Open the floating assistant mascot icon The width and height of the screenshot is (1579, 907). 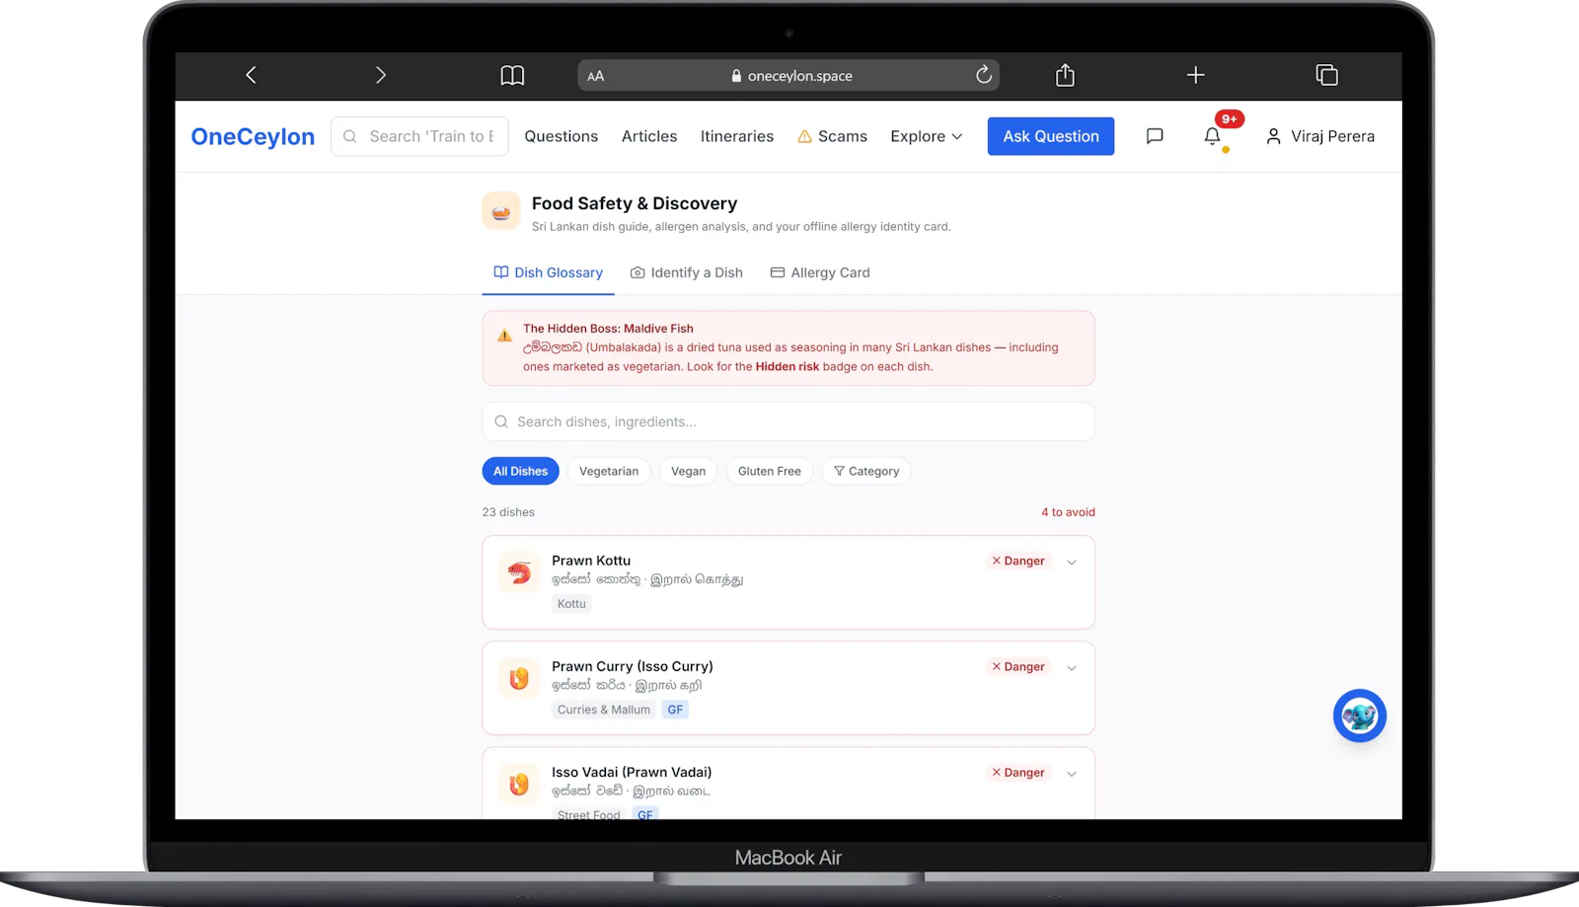(1360, 716)
